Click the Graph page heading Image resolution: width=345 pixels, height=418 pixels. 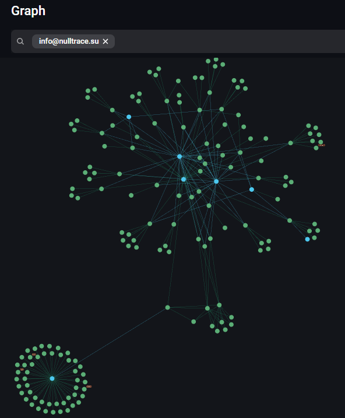pos(28,11)
